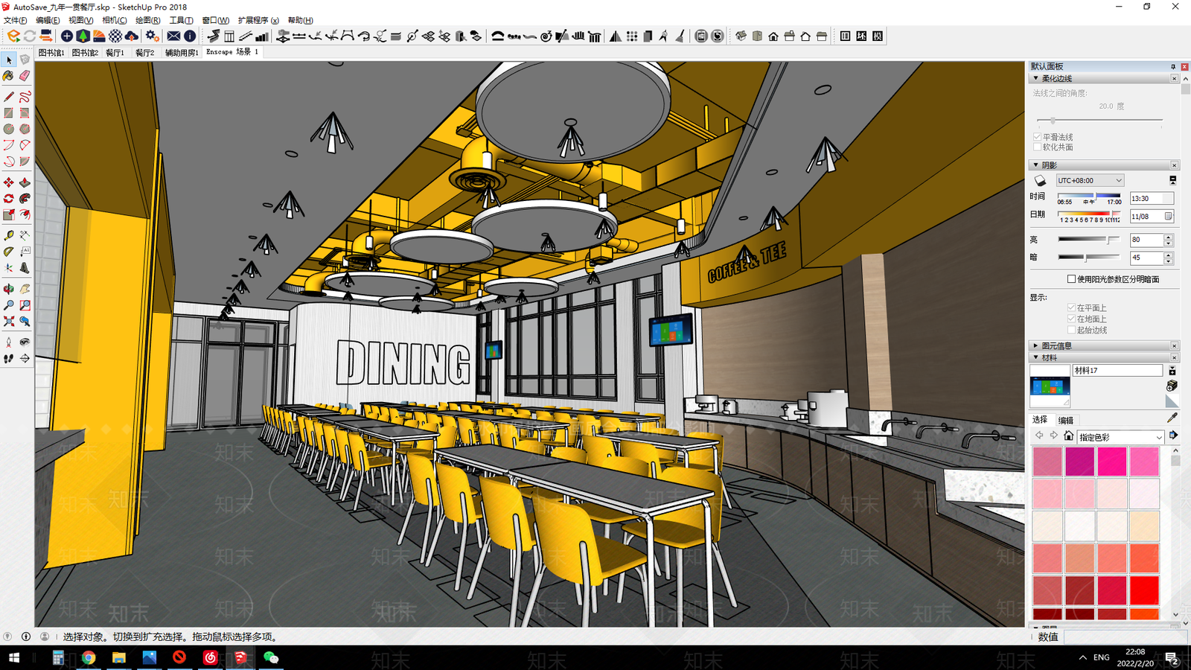Open the 扩展程序 menu
Screen dimensions: 1191x670
coord(258,20)
